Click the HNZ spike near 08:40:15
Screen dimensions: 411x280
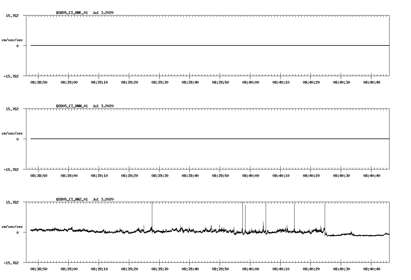(294, 218)
